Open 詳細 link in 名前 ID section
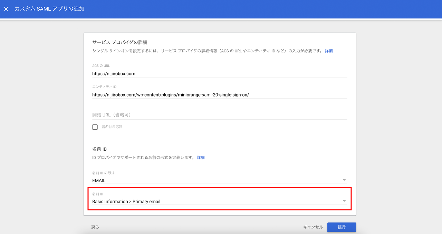 tap(201, 157)
